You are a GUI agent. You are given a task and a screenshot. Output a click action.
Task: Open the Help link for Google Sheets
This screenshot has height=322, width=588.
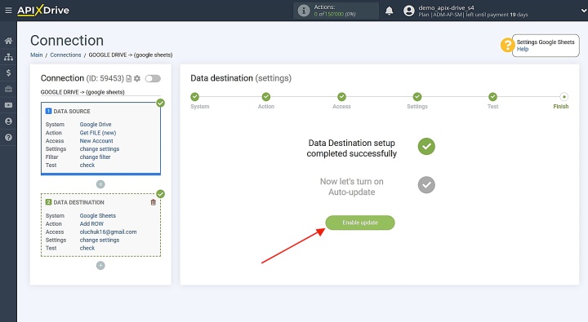[523, 49]
